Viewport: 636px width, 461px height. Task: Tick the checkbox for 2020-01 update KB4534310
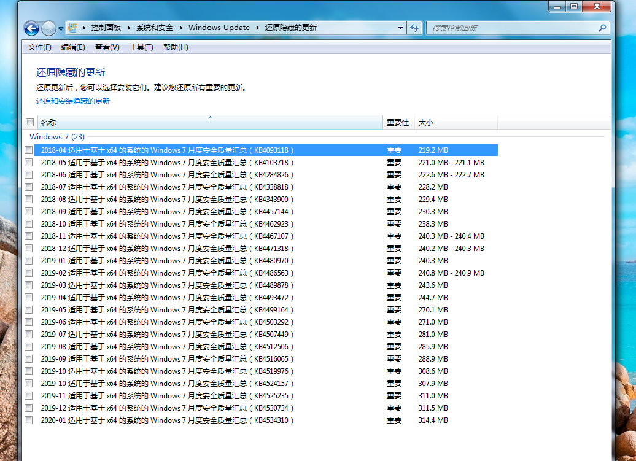pyautogui.click(x=29, y=420)
